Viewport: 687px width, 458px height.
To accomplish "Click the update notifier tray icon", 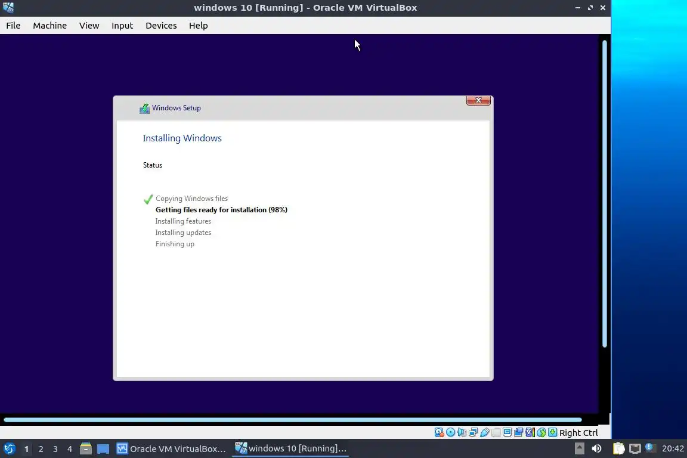I will pyautogui.click(x=650, y=448).
